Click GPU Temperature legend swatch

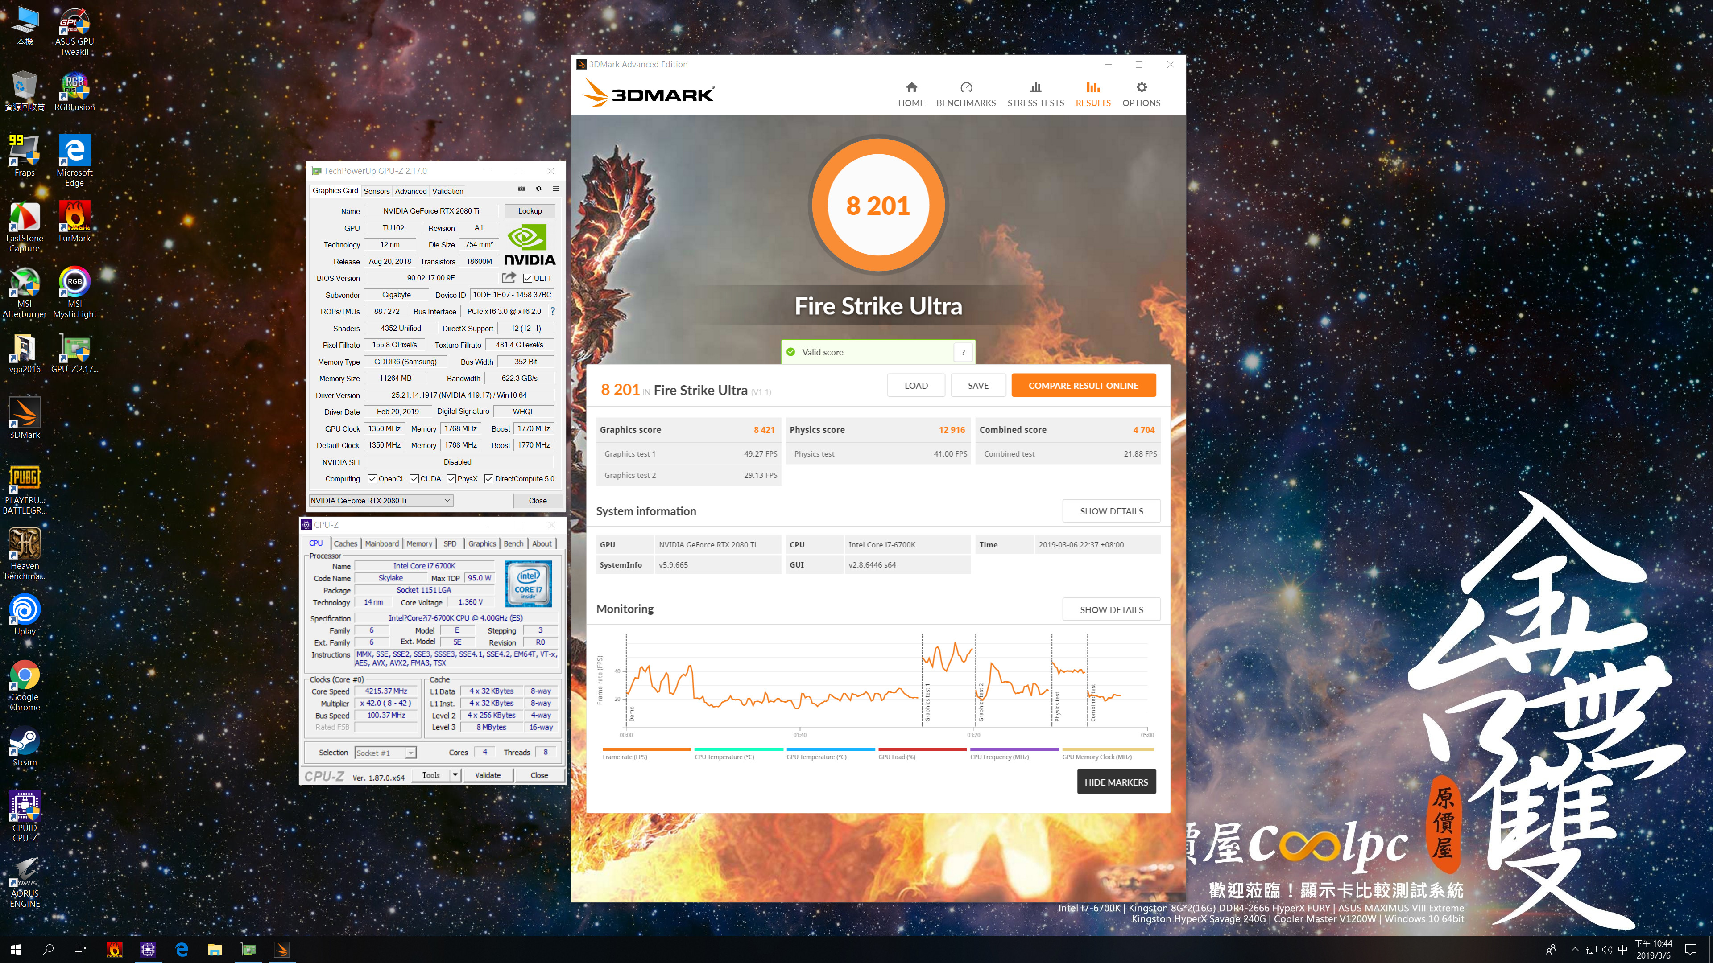pos(831,749)
